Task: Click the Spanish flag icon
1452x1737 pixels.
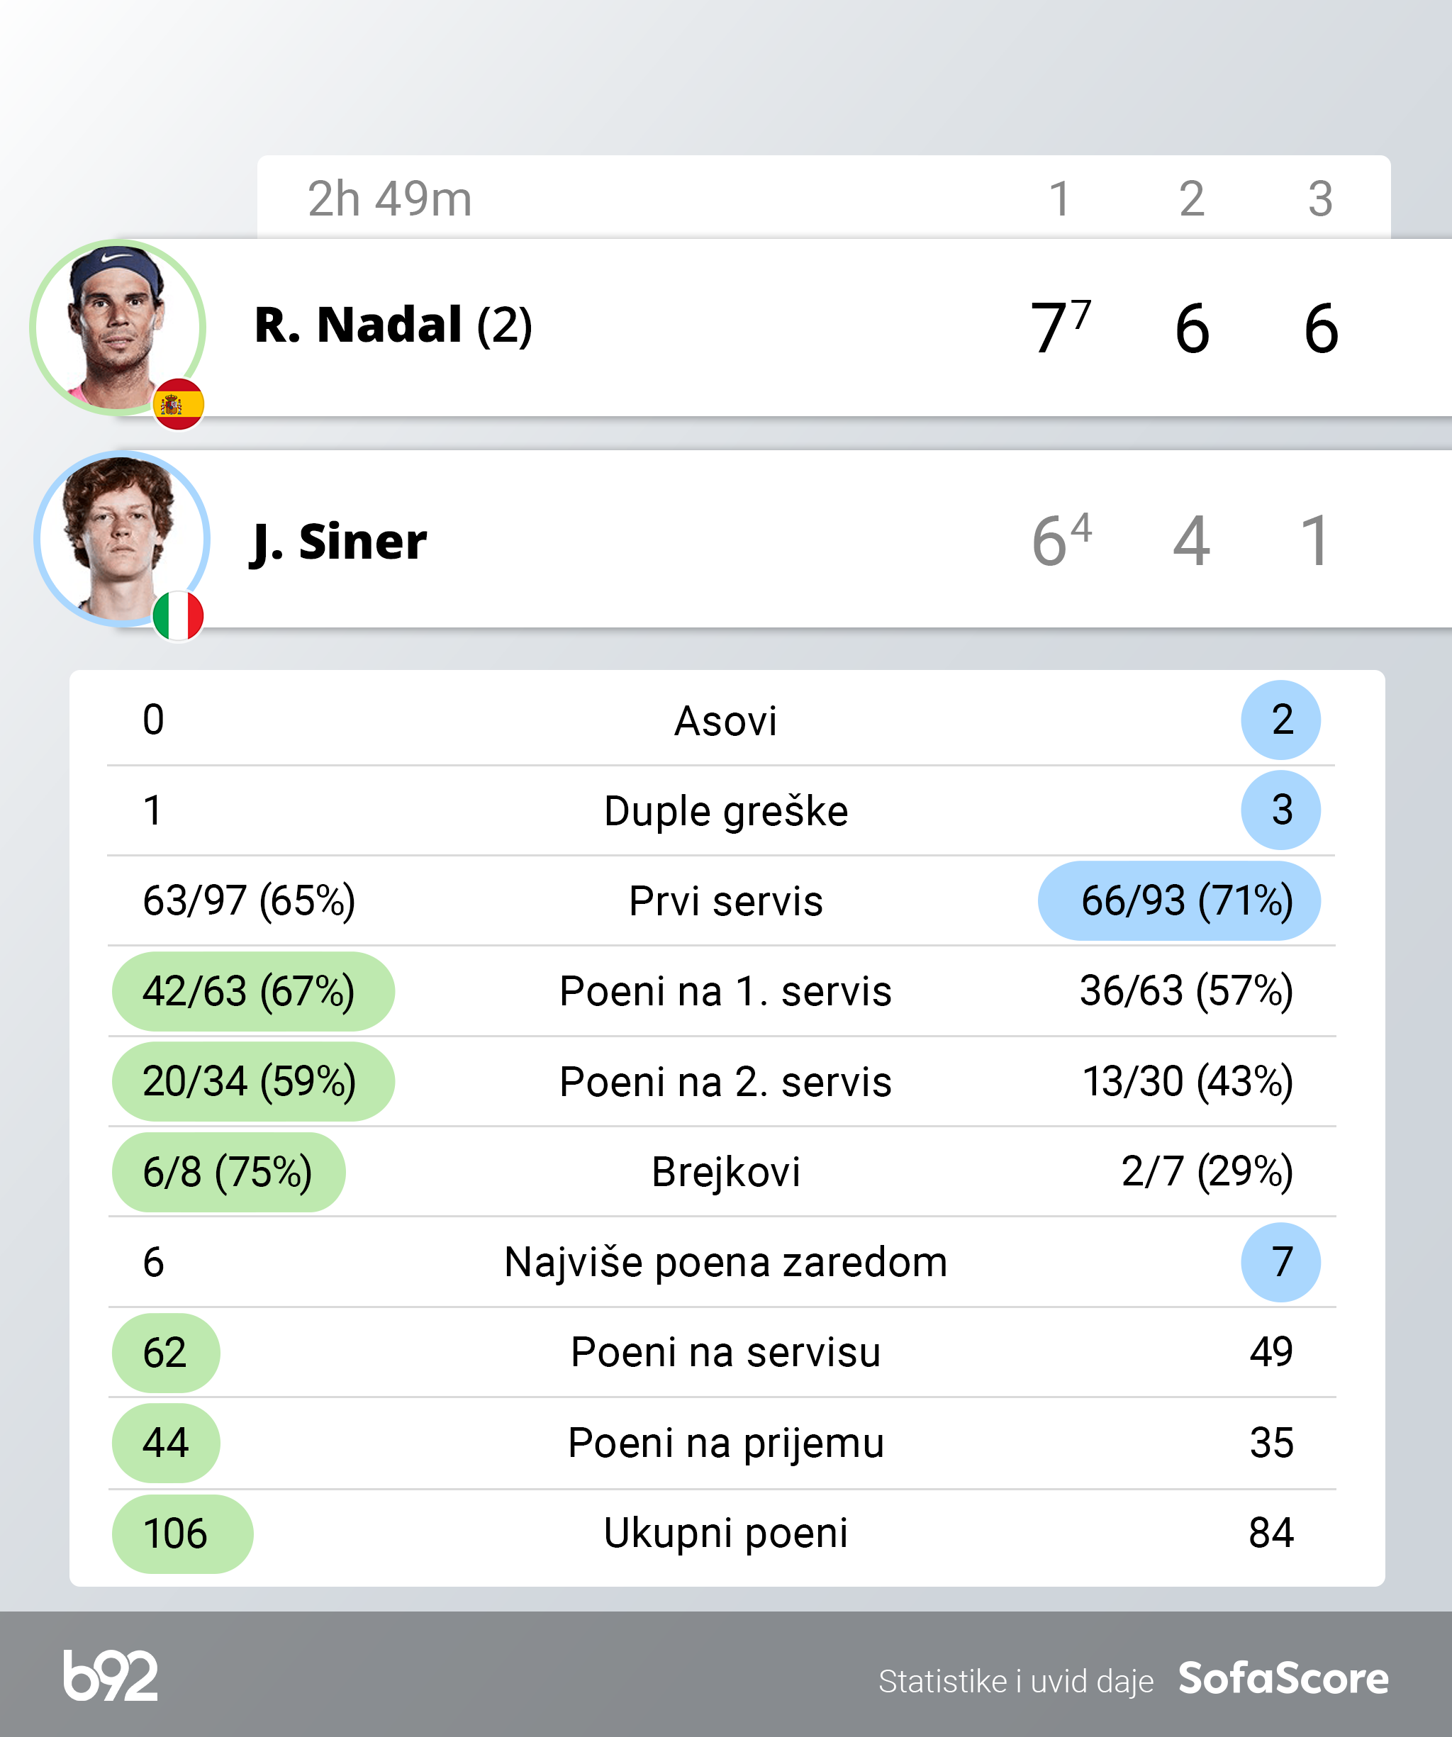Action: [178, 404]
